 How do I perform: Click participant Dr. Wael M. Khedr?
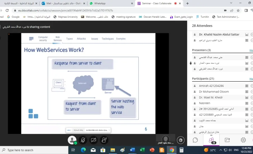pos(211,97)
